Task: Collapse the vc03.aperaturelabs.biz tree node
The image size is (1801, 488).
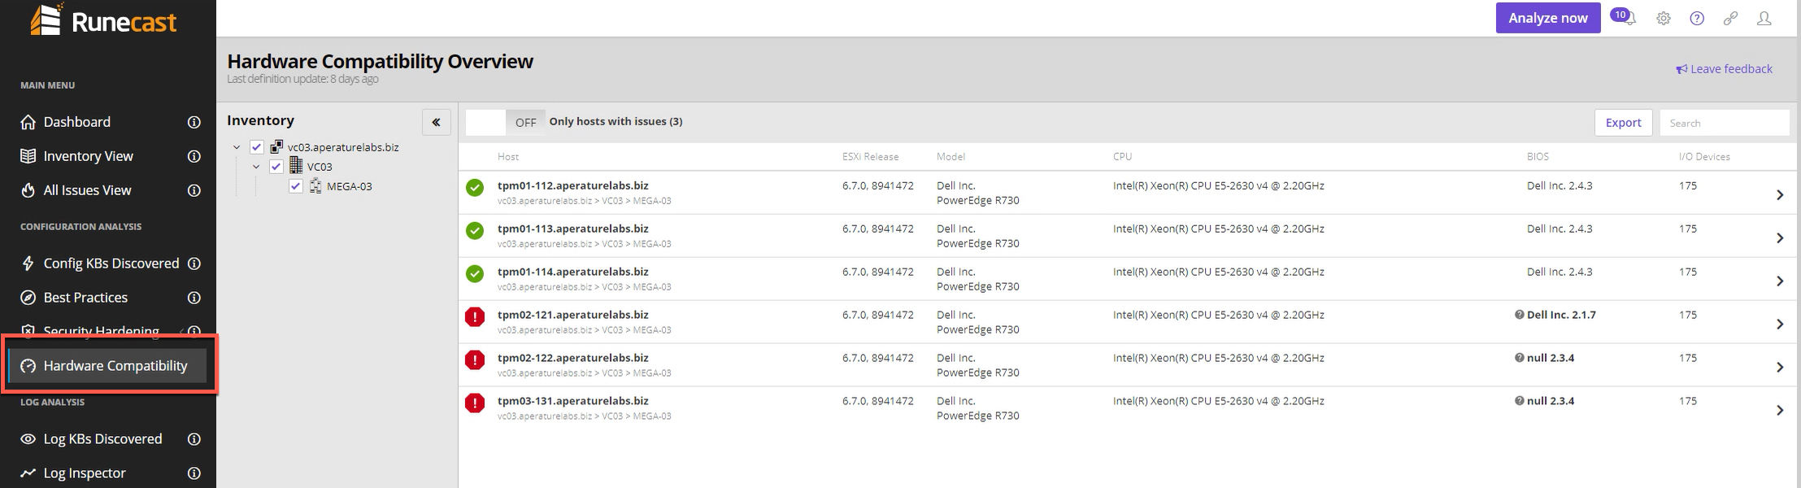Action: coord(237,147)
